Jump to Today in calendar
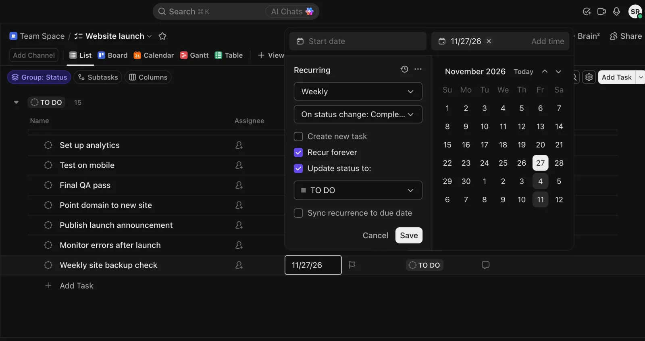Viewport: 645px width, 341px height. click(x=523, y=71)
